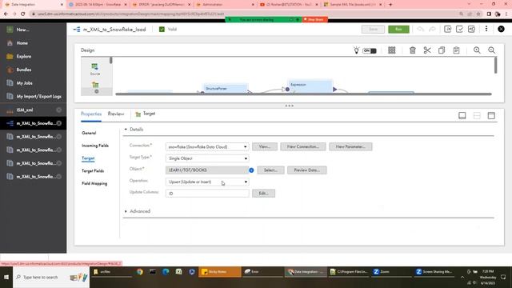Click the maximize properties panel icon

491,115
